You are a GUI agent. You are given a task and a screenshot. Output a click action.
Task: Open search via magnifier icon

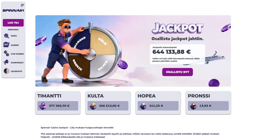coord(6,36)
